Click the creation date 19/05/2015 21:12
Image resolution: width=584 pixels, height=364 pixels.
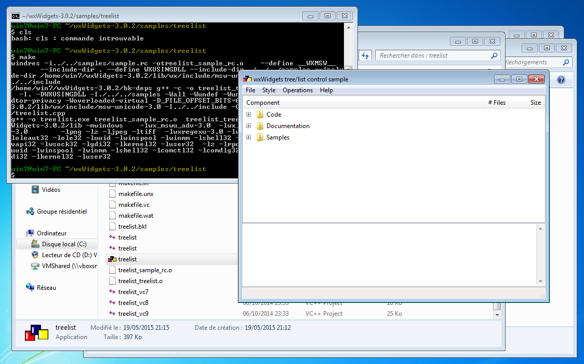click(x=268, y=328)
